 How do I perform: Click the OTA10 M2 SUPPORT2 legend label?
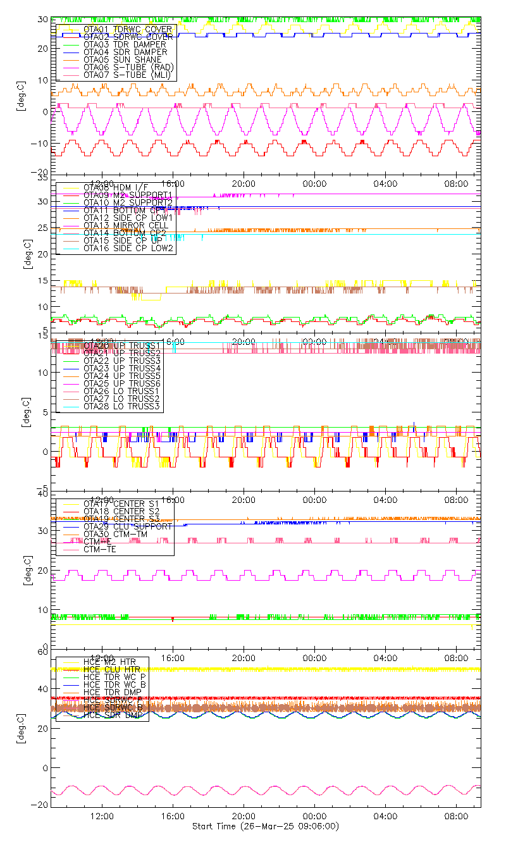[x=128, y=202]
